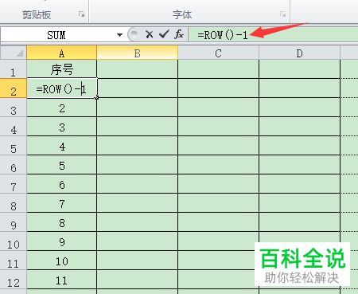
Task: Click cell A6 with value 5
Action: (x=62, y=165)
